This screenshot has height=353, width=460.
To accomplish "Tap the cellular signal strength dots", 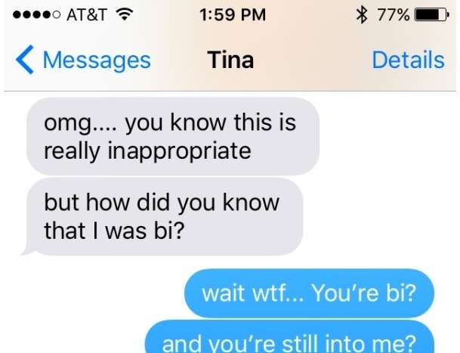I will pos(37,14).
